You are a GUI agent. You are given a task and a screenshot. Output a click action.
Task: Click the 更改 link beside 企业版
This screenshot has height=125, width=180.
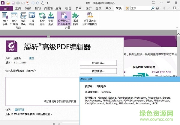tap(31, 58)
